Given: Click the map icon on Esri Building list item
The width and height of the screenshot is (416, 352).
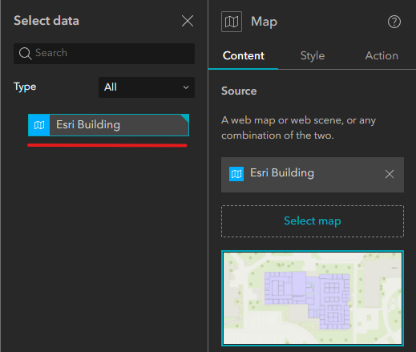Looking at the screenshot, I should point(39,125).
